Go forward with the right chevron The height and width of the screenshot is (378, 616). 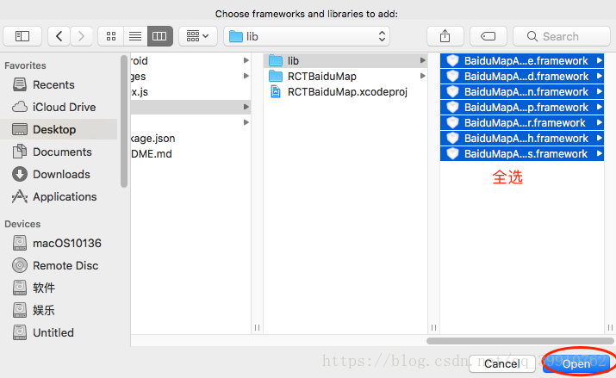coord(81,36)
